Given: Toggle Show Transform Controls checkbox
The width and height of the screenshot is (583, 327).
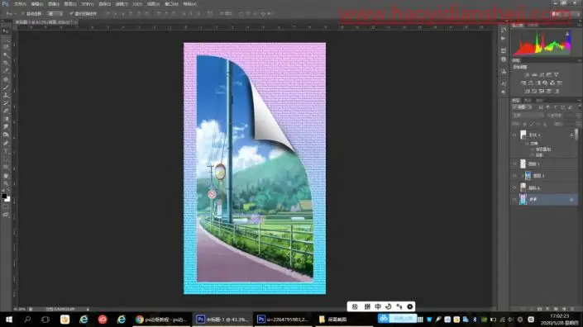Looking at the screenshot, I should [x=71, y=14].
